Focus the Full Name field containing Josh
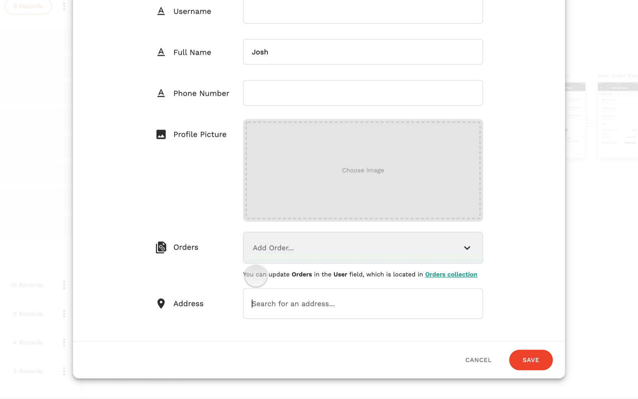The image size is (638, 399). [x=363, y=52]
